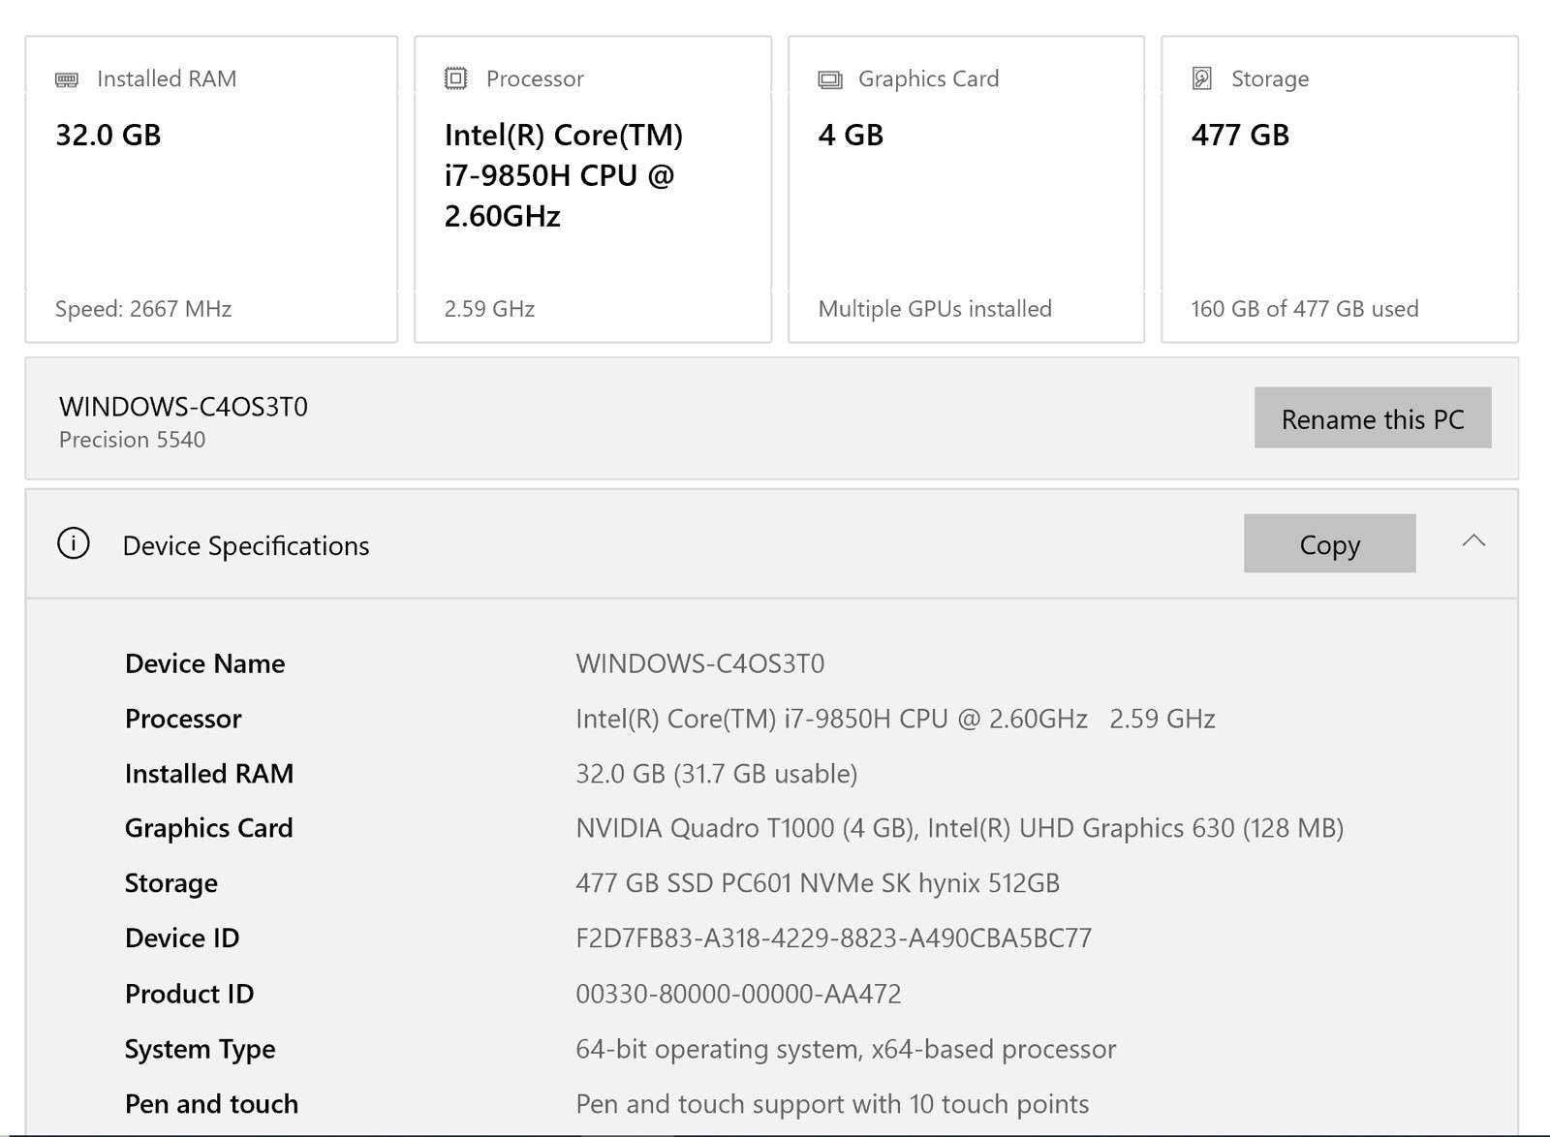Click the Graphics Card card title
The height and width of the screenshot is (1137, 1550).
[928, 78]
